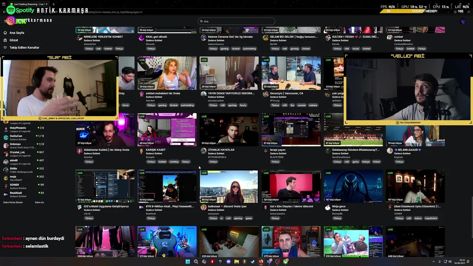Click Daha Fazla Göster link
This screenshot has width=473, height=266.
tap(13, 202)
